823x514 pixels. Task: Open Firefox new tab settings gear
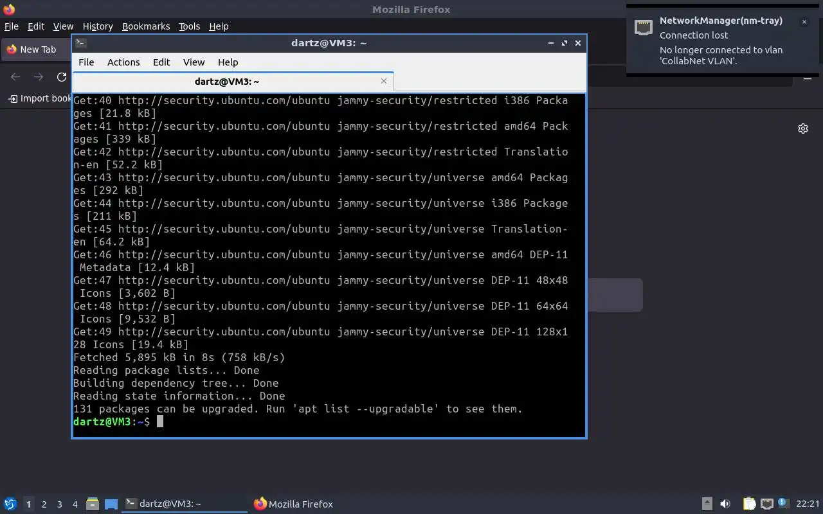[x=803, y=128]
